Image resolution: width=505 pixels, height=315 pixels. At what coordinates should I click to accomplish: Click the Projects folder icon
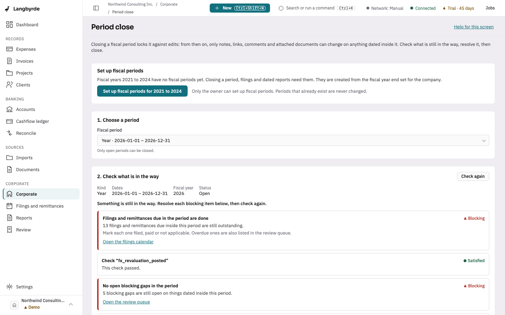point(9,73)
